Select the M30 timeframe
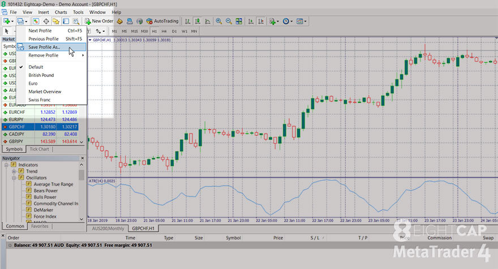Viewport: 498px width, 269px height. [144, 31]
